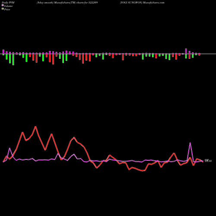Click the longest green bar in the bar chart
The image size is (216, 216).
coord(13,60)
